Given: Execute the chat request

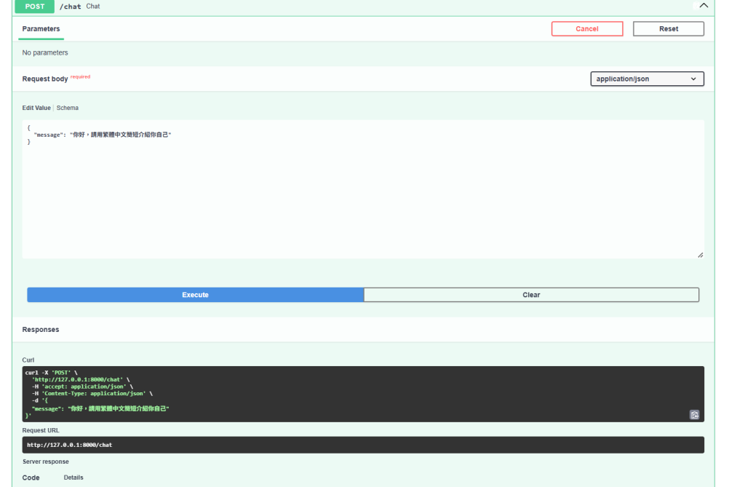Looking at the screenshot, I should [195, 295].
